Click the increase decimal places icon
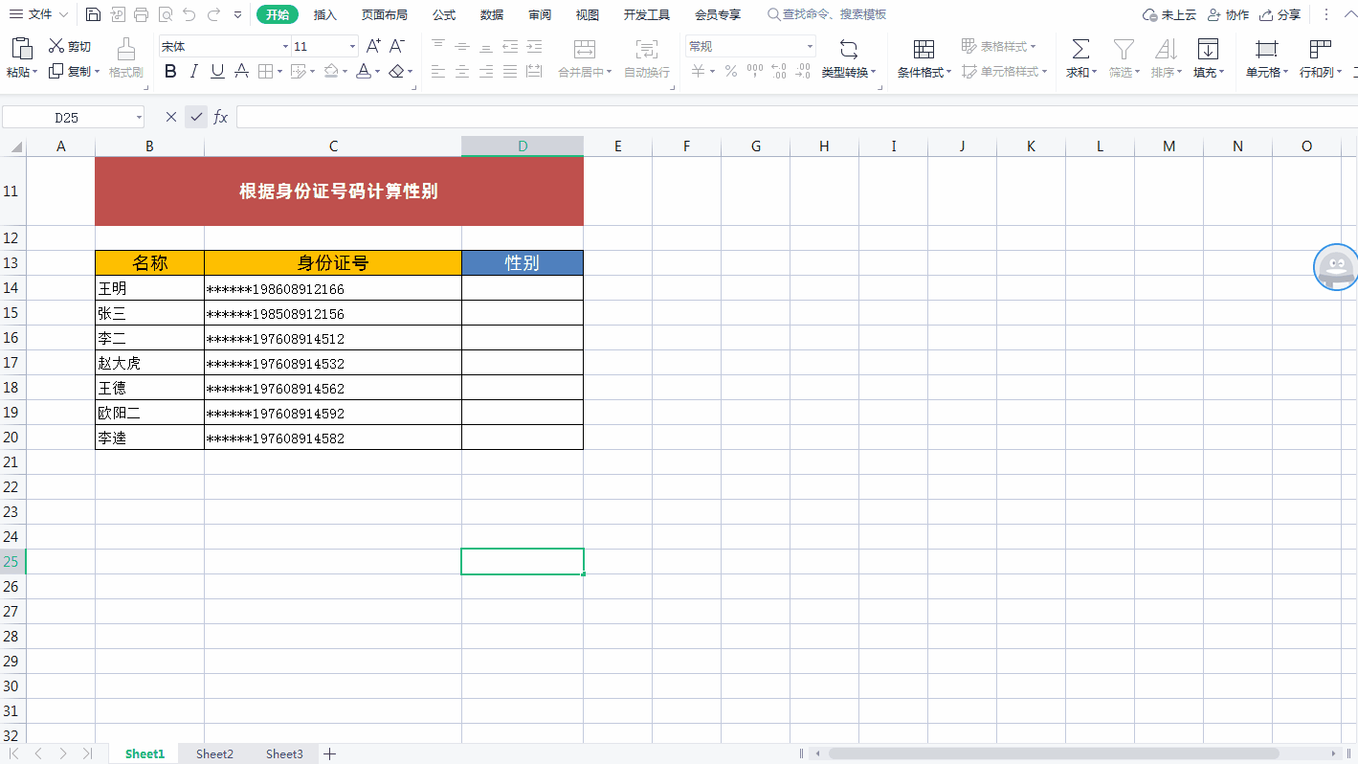The image size is (1358, 764). tap(779, 71)
